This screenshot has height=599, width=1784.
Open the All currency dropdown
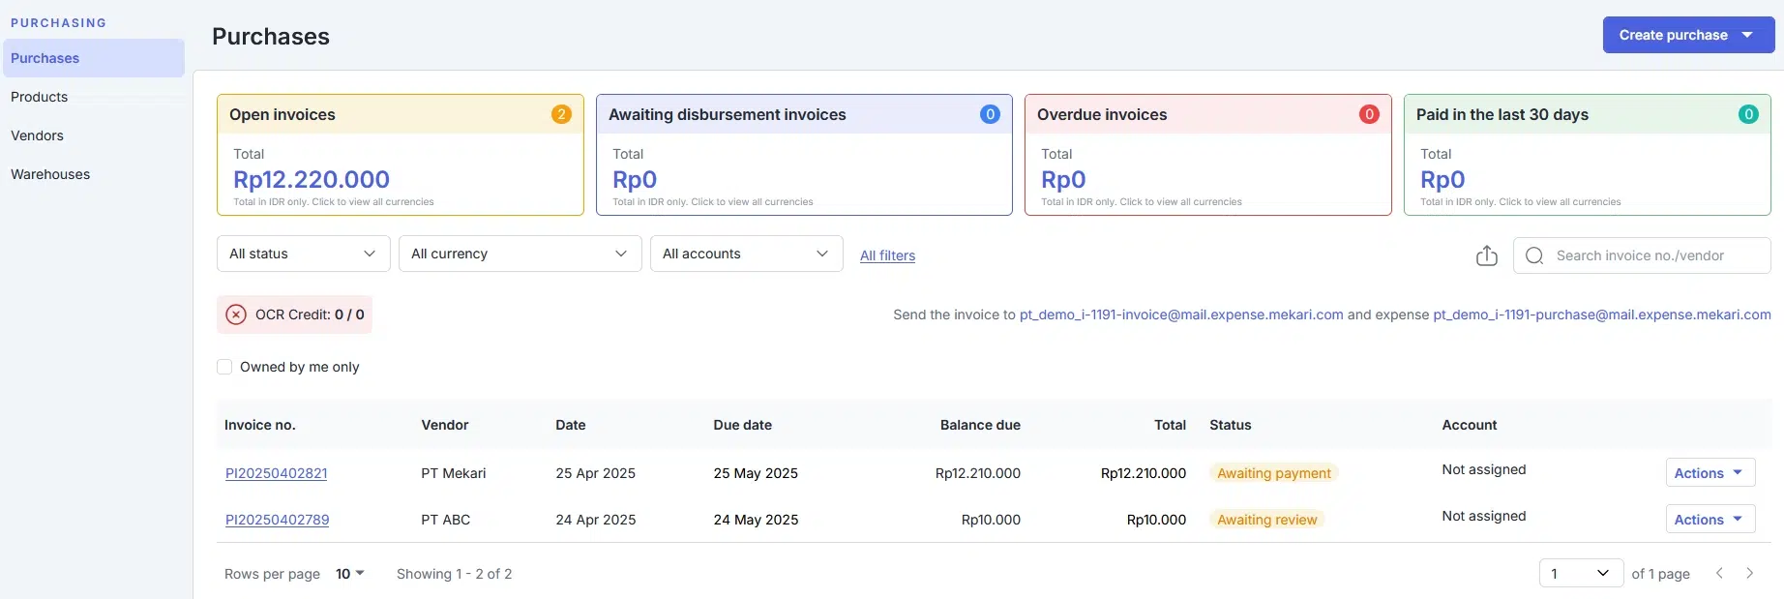520,254
